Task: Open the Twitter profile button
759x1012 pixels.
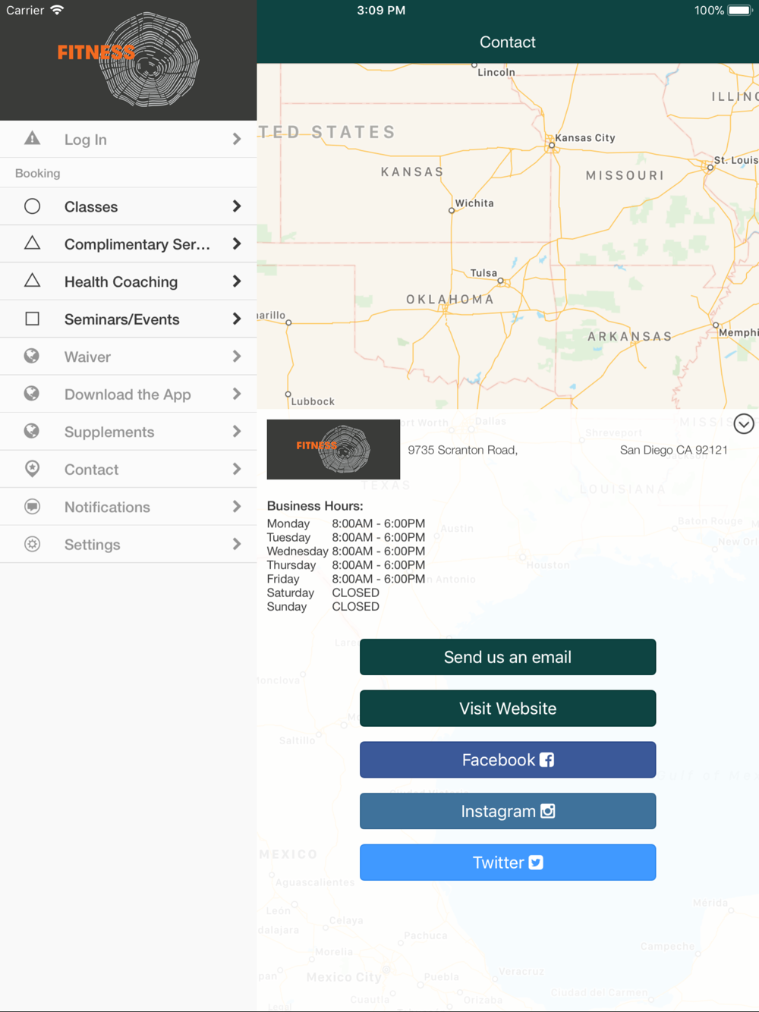Action: pyautogui.click(x=508, y=863)
